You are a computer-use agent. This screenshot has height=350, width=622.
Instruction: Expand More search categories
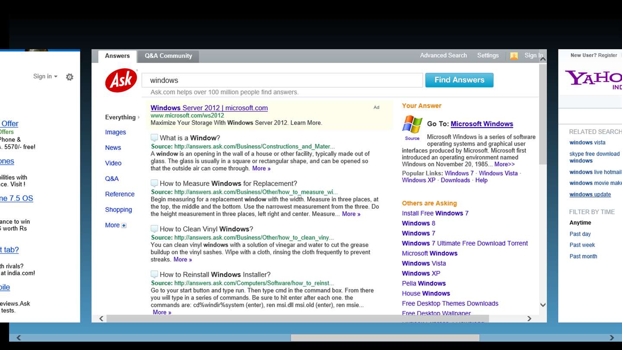click(115, 225)
